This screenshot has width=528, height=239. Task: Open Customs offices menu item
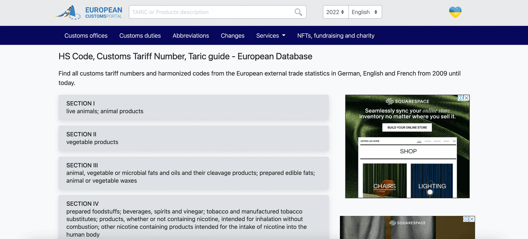(x=86, y=36)
